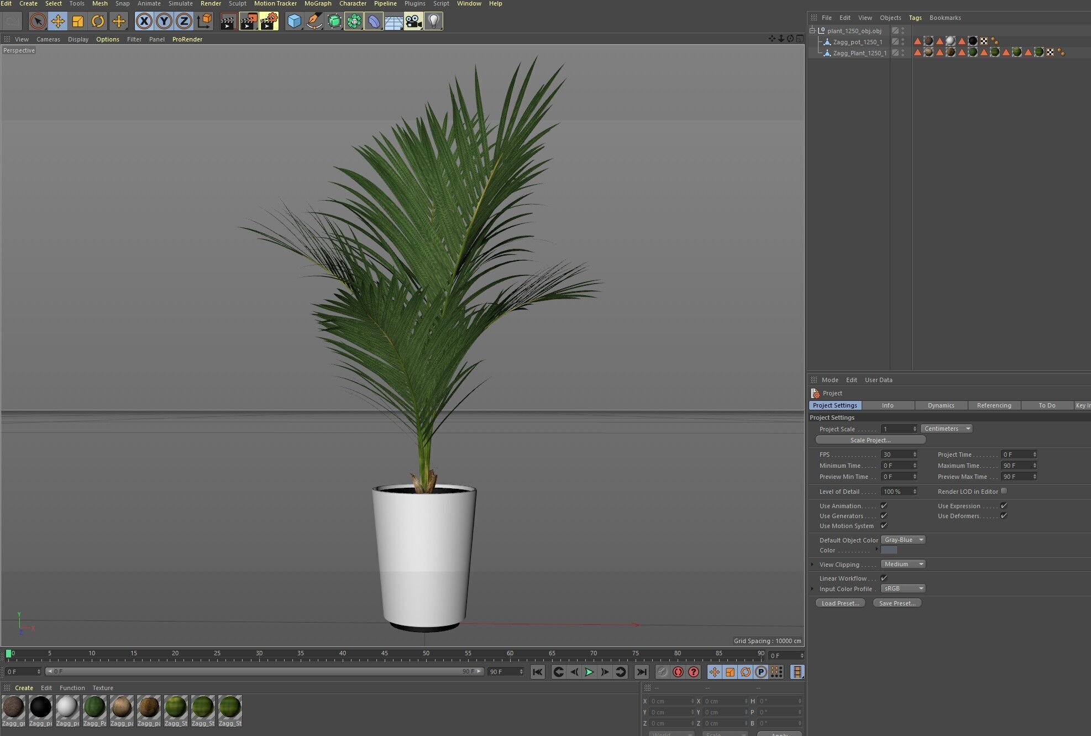Toggle Point Level Animation dots icon
Image resolution: width=1091 pixels, height=736 pixels.
777,672
